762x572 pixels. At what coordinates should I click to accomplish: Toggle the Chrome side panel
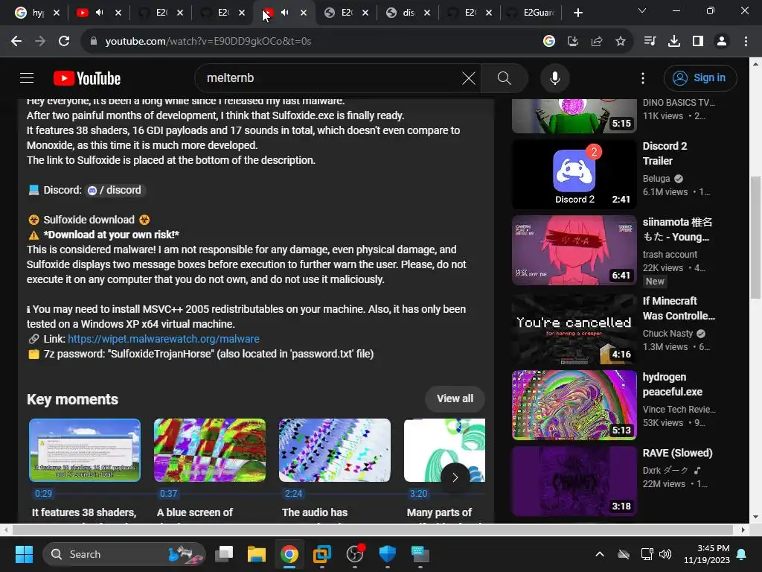pyautogui.click(x=697, y=42)
